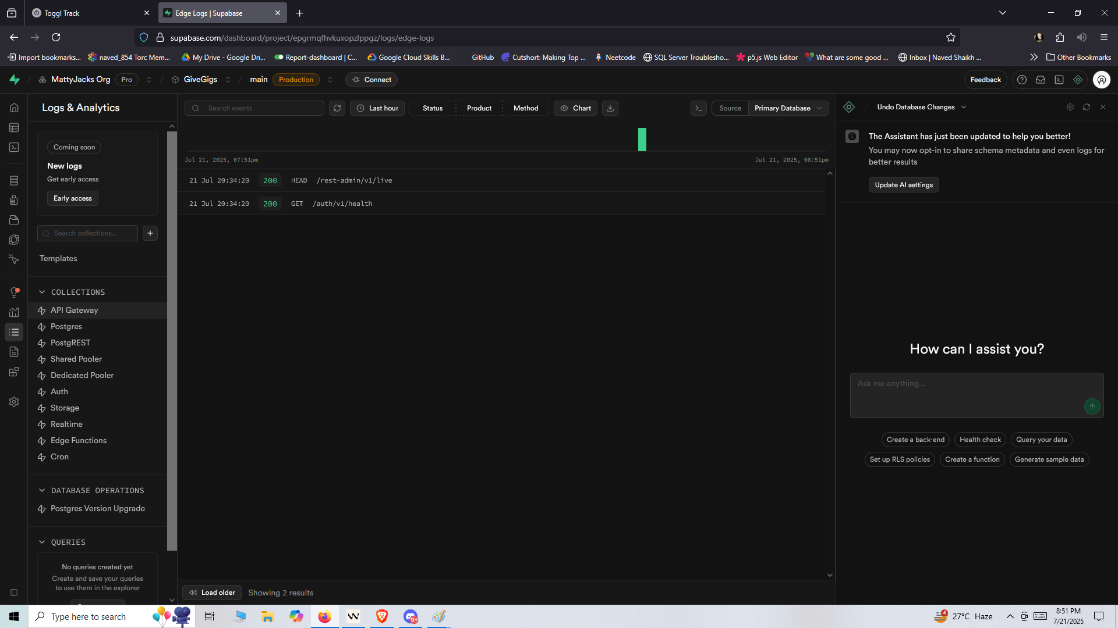Screen dimensions: 1118x628
Task: Toggle the Chart visibility
Action: [575, 108]
